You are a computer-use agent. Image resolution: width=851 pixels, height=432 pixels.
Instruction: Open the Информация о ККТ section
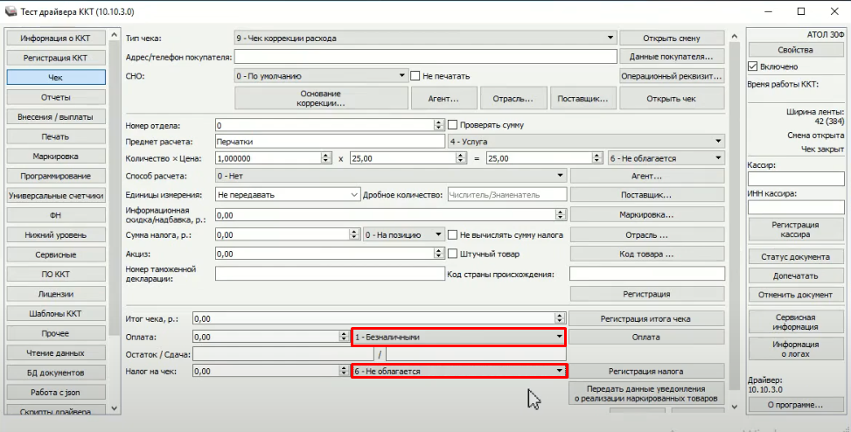click(56, 38)
